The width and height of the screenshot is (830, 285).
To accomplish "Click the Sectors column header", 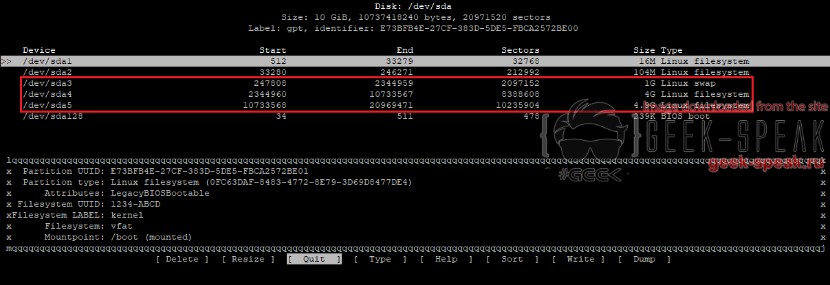I will point(521,50).
